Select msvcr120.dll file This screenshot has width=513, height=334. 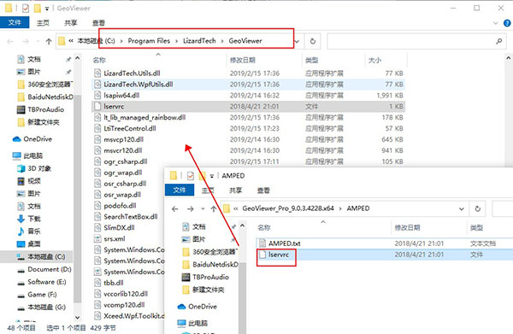[x=122, y=150]
